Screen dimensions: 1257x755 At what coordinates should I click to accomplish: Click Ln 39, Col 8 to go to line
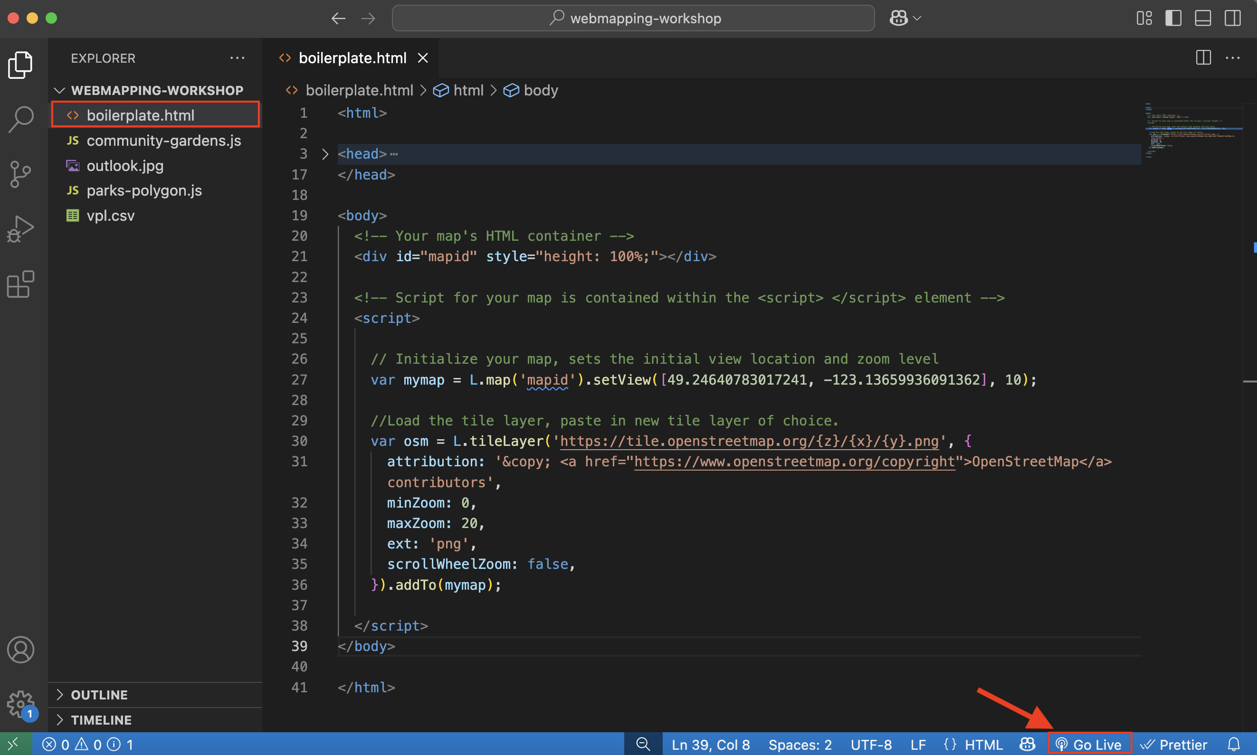pyautogui.click(x=710, y=745)
